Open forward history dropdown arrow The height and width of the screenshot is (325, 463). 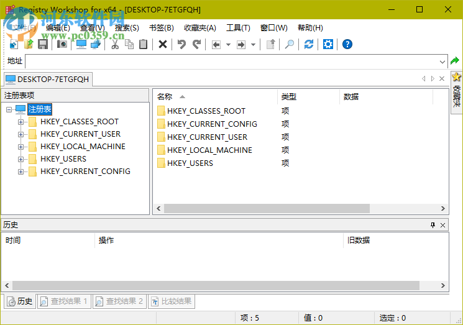(x=253, y=45)
